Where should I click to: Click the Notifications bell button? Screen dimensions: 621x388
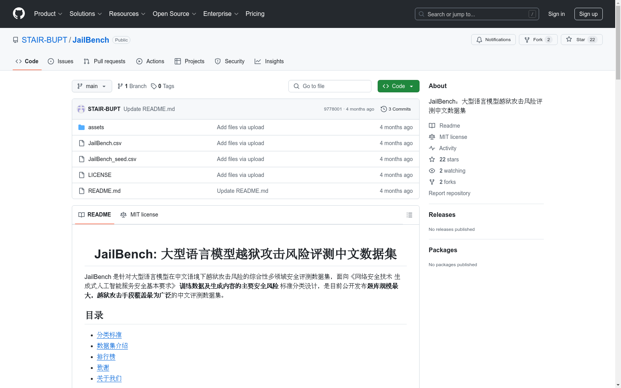point(493,40)
